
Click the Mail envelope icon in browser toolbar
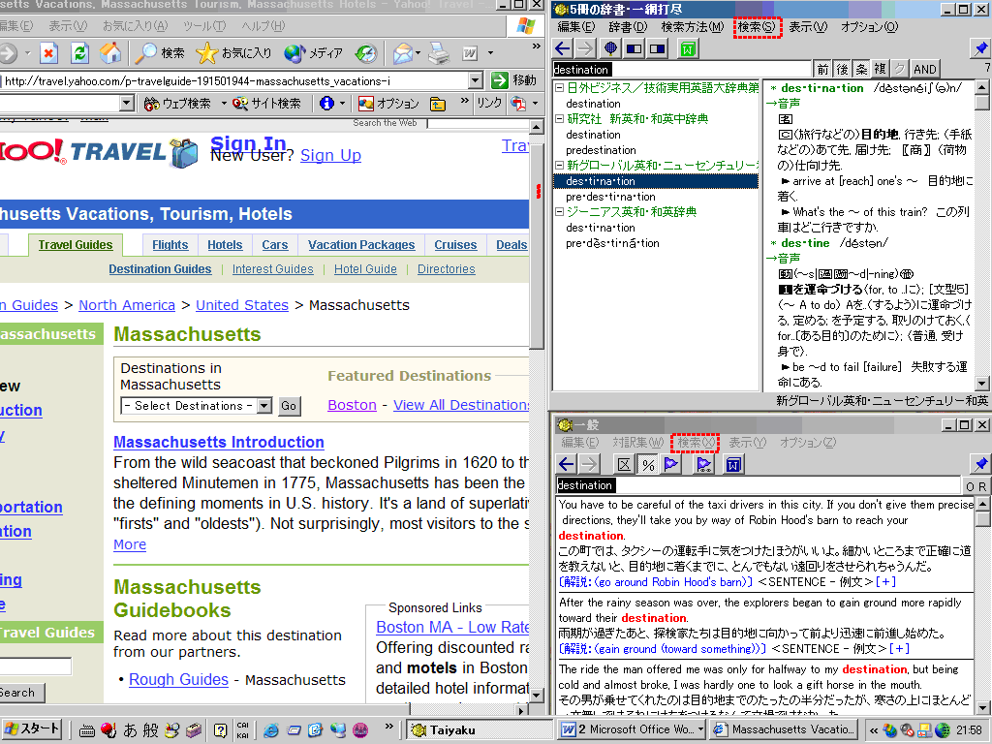pos(402,53)
